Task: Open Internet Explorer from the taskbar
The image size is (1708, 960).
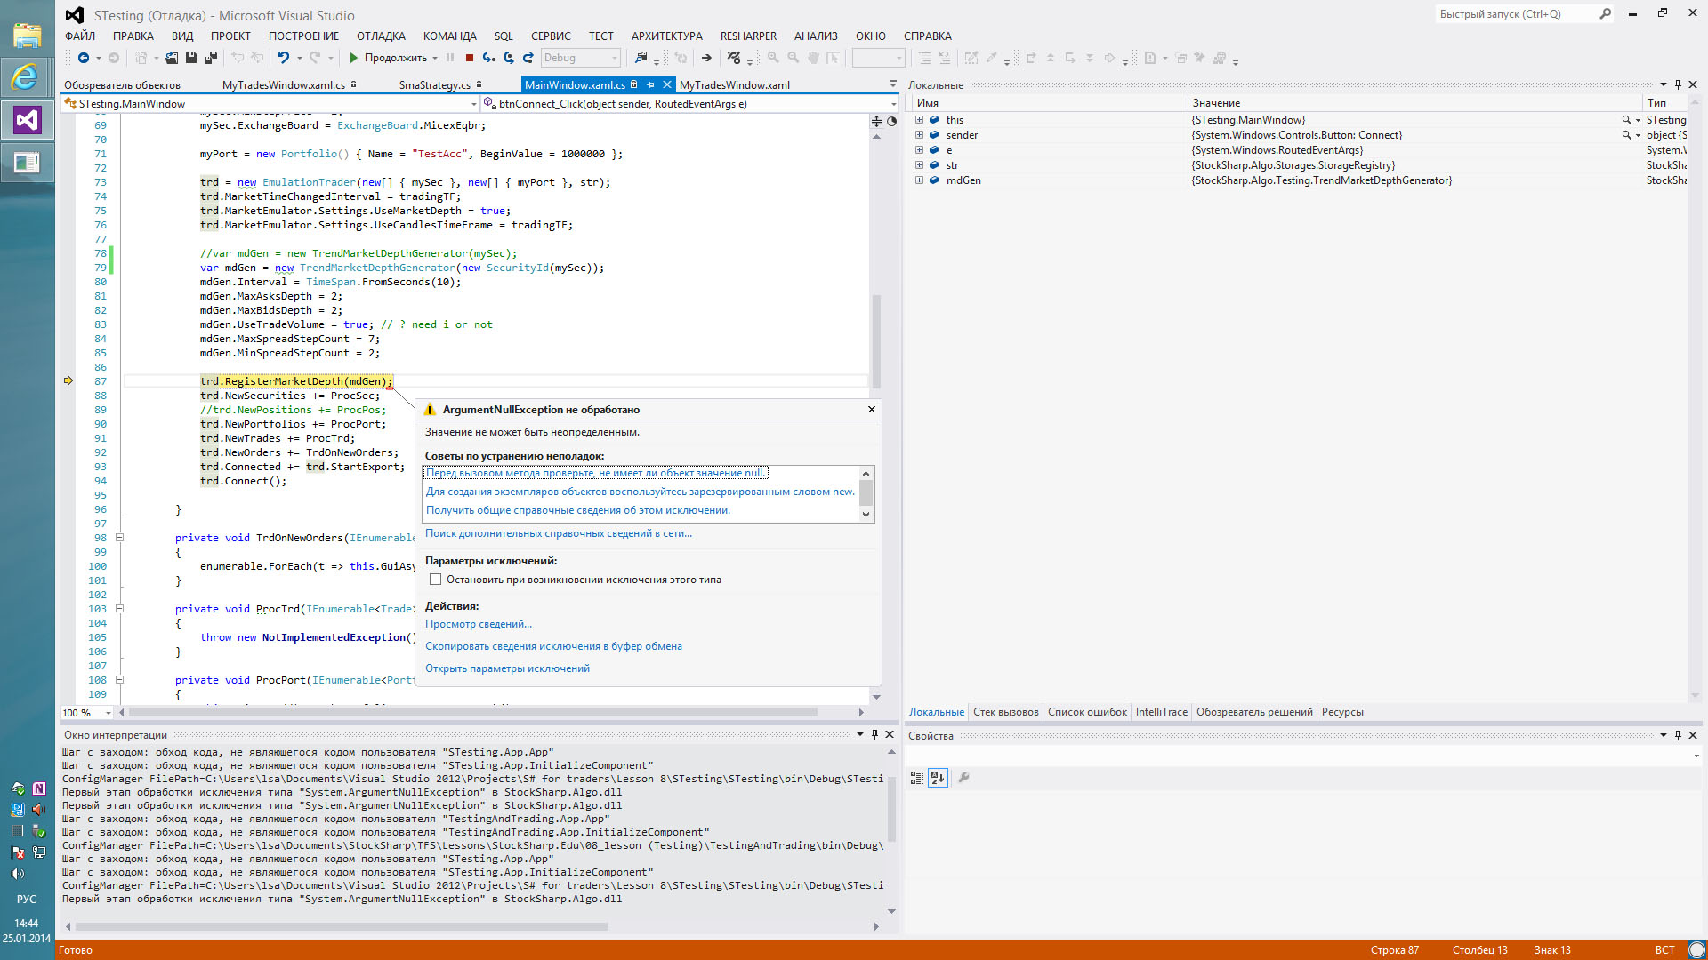Action: click(27, 77)
